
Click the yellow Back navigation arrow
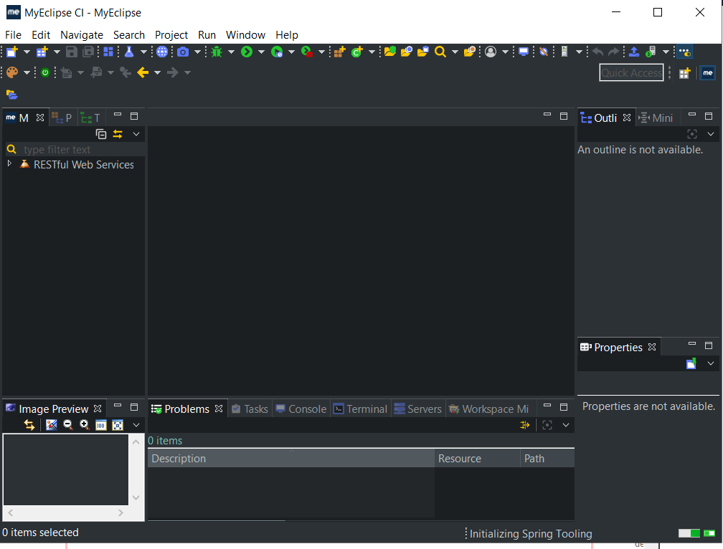click(x=143, y=72)
